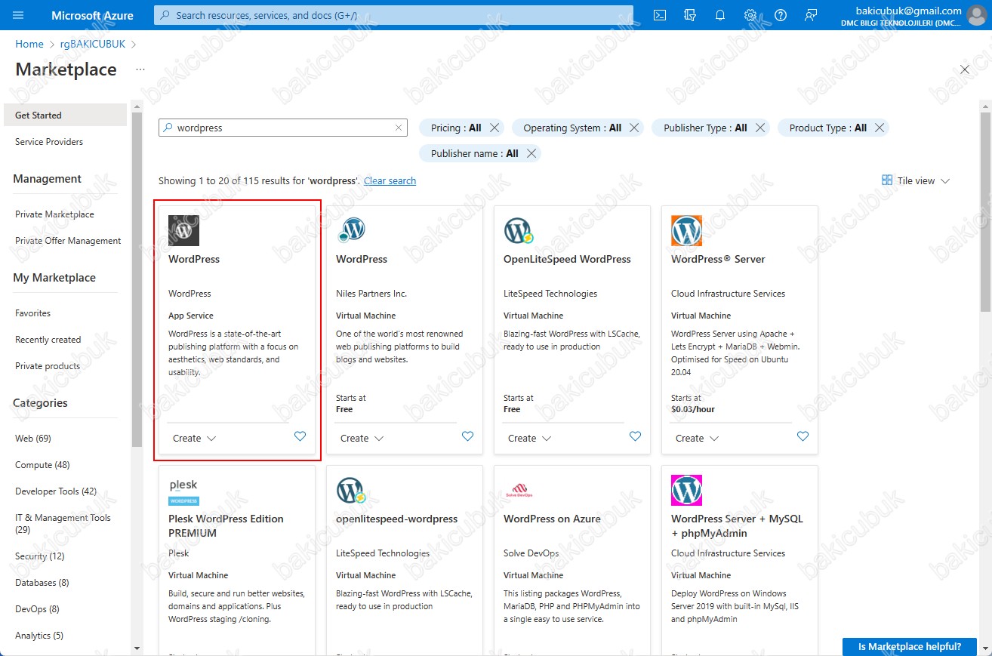Open WordPress on Azure card title
This screenshot has width=992, height=656.
pos(552,519)
